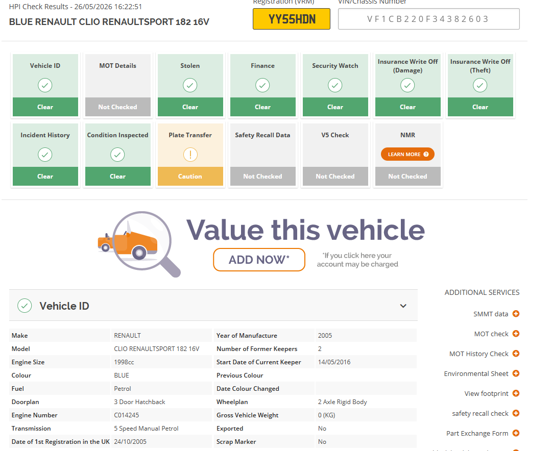Click the safety recall check plus icon
The width and height of the screenshot is (552, 451).
tap(516, 413)
